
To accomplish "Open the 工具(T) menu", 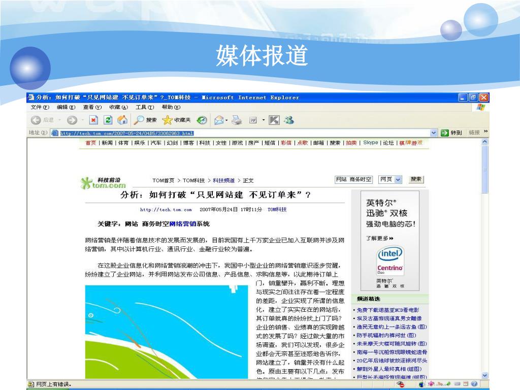I will click(x=145, y=107).
